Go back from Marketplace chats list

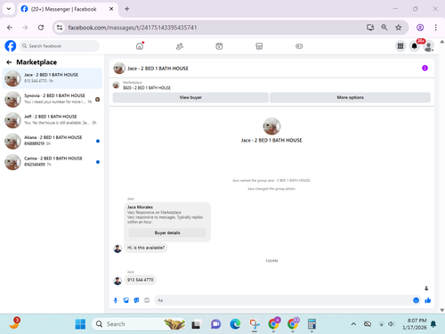9,62
